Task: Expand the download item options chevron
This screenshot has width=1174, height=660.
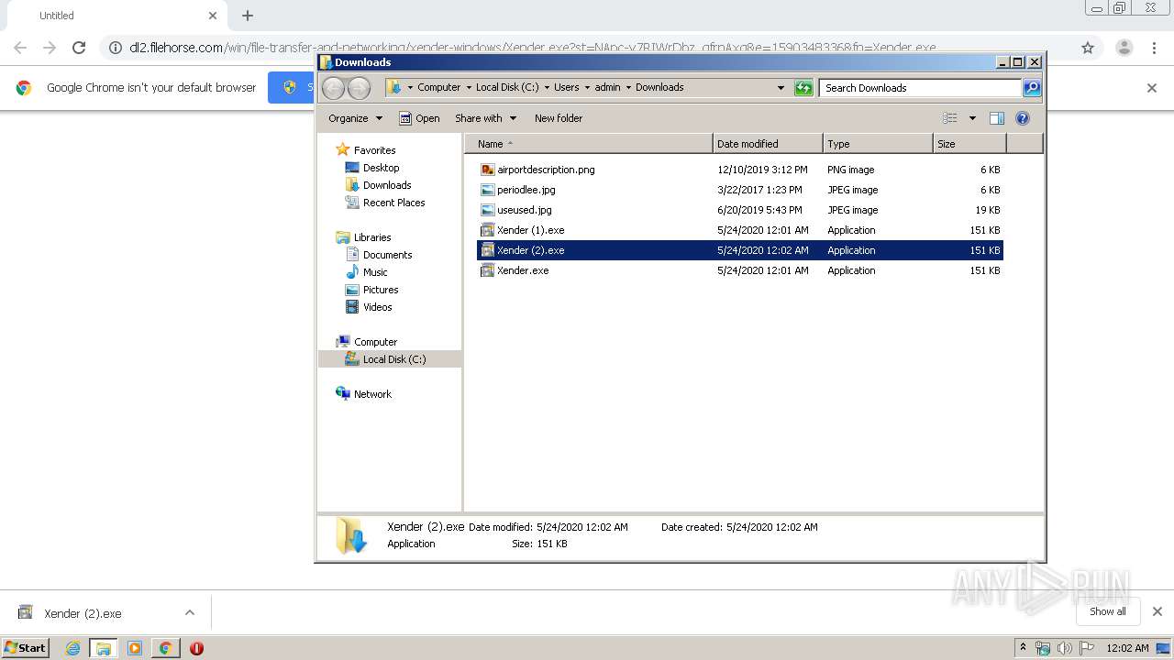Action: click(190, 613)
